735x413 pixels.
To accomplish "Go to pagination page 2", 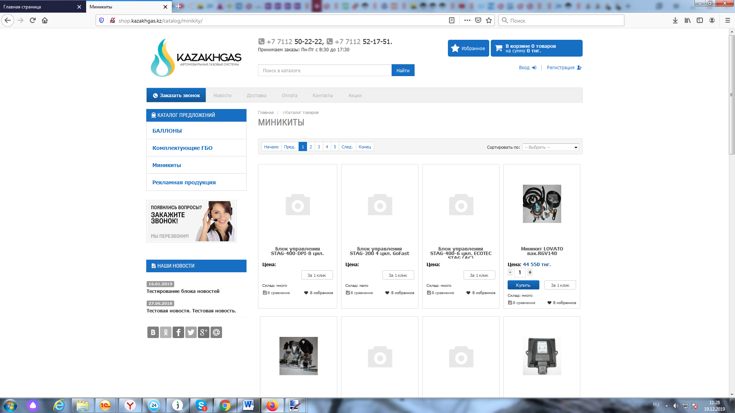I will (x=311, y=147).
